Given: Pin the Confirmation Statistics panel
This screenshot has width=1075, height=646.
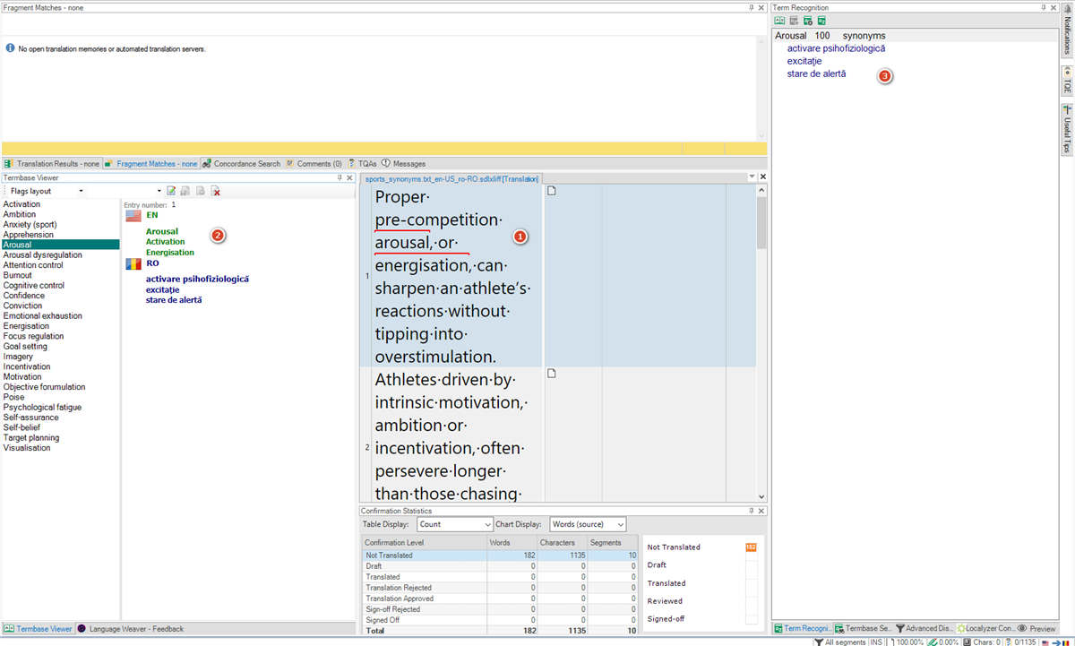Looking at the screenshot, I should click(x=751, y=511).
